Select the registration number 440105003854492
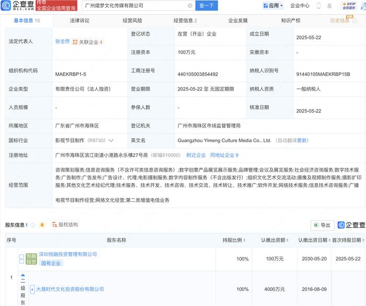 (198, 74)
